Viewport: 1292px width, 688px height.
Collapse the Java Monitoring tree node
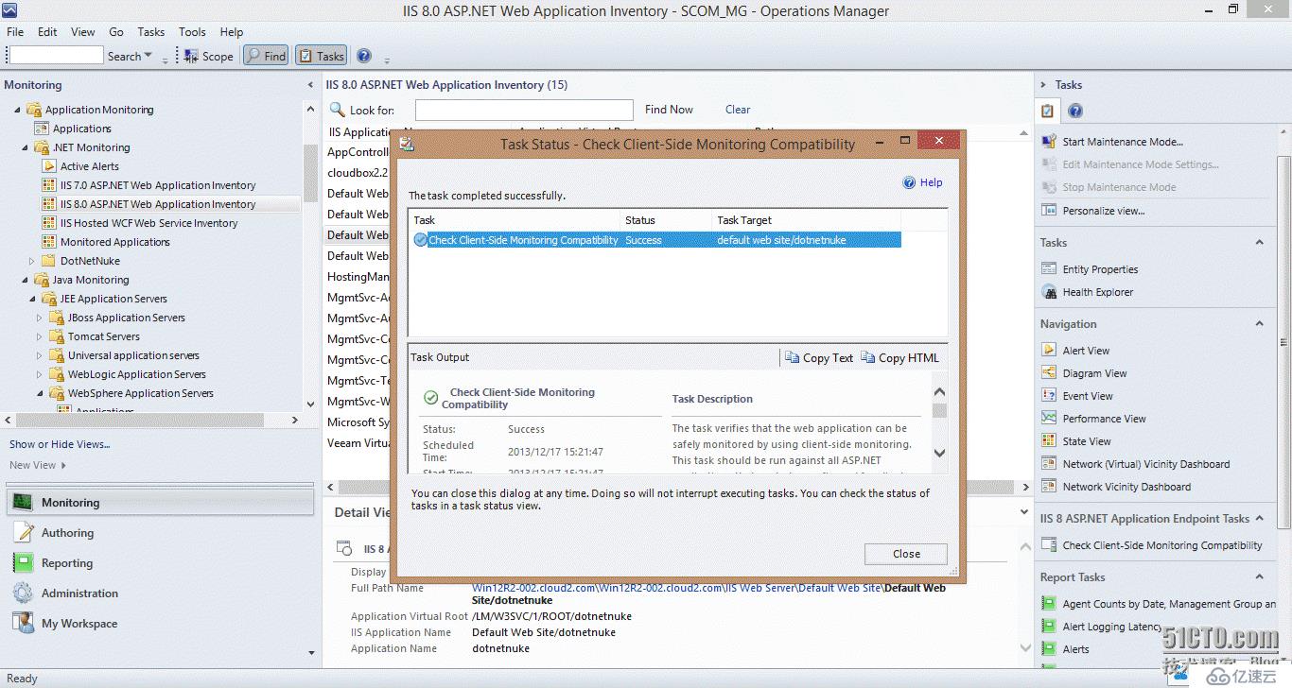point(26,281)
